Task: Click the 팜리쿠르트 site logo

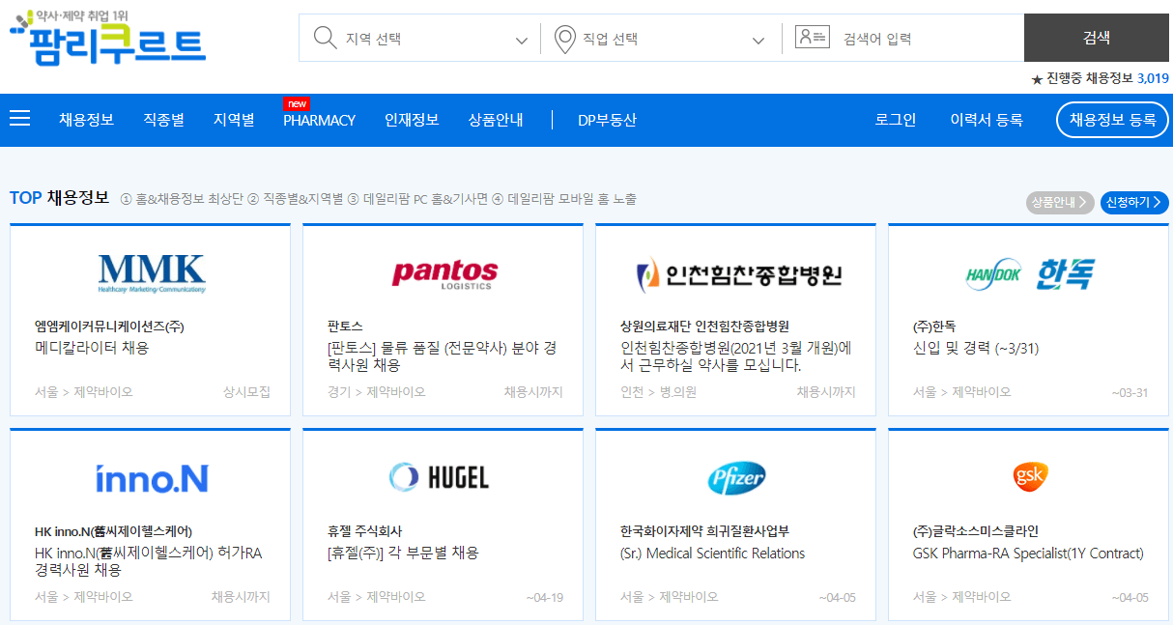Action: (109, 42)
